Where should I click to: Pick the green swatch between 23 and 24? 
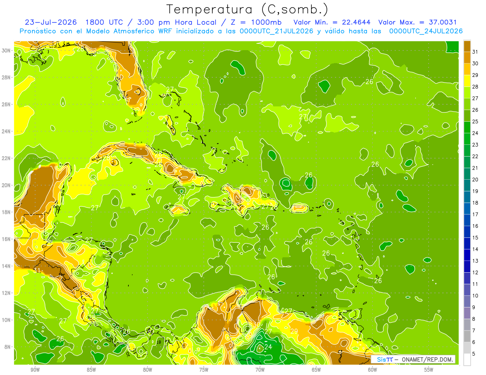(467, 139)
